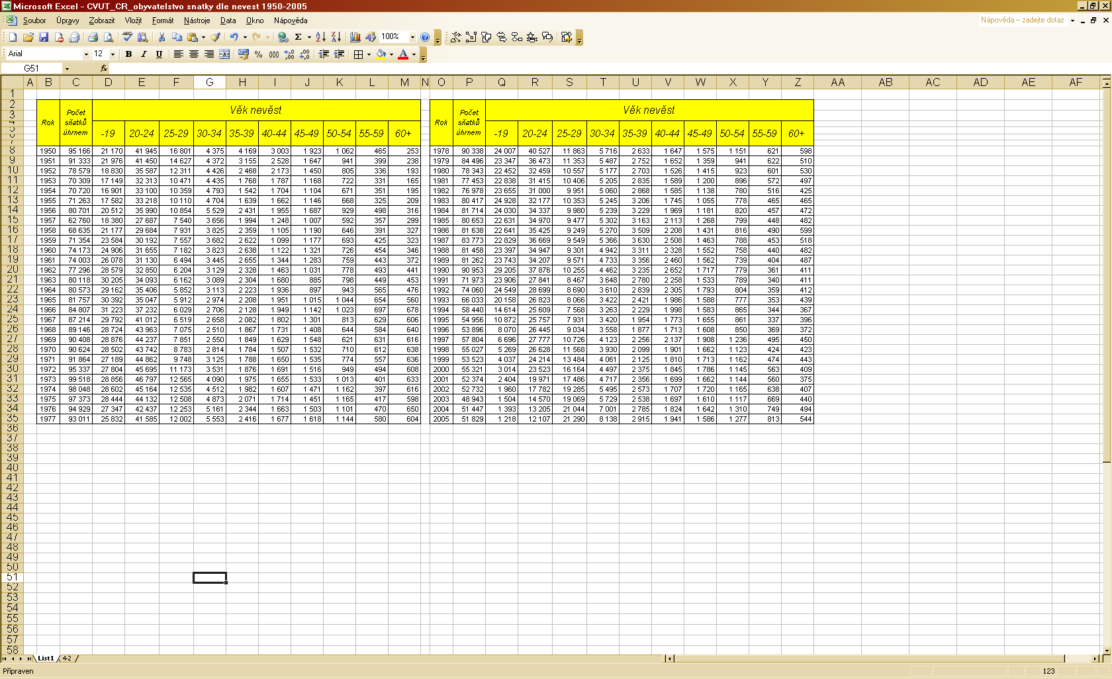This screenshot has height=679, width=1112.
Task: Select column G header
Action: [x=209, y=82]
